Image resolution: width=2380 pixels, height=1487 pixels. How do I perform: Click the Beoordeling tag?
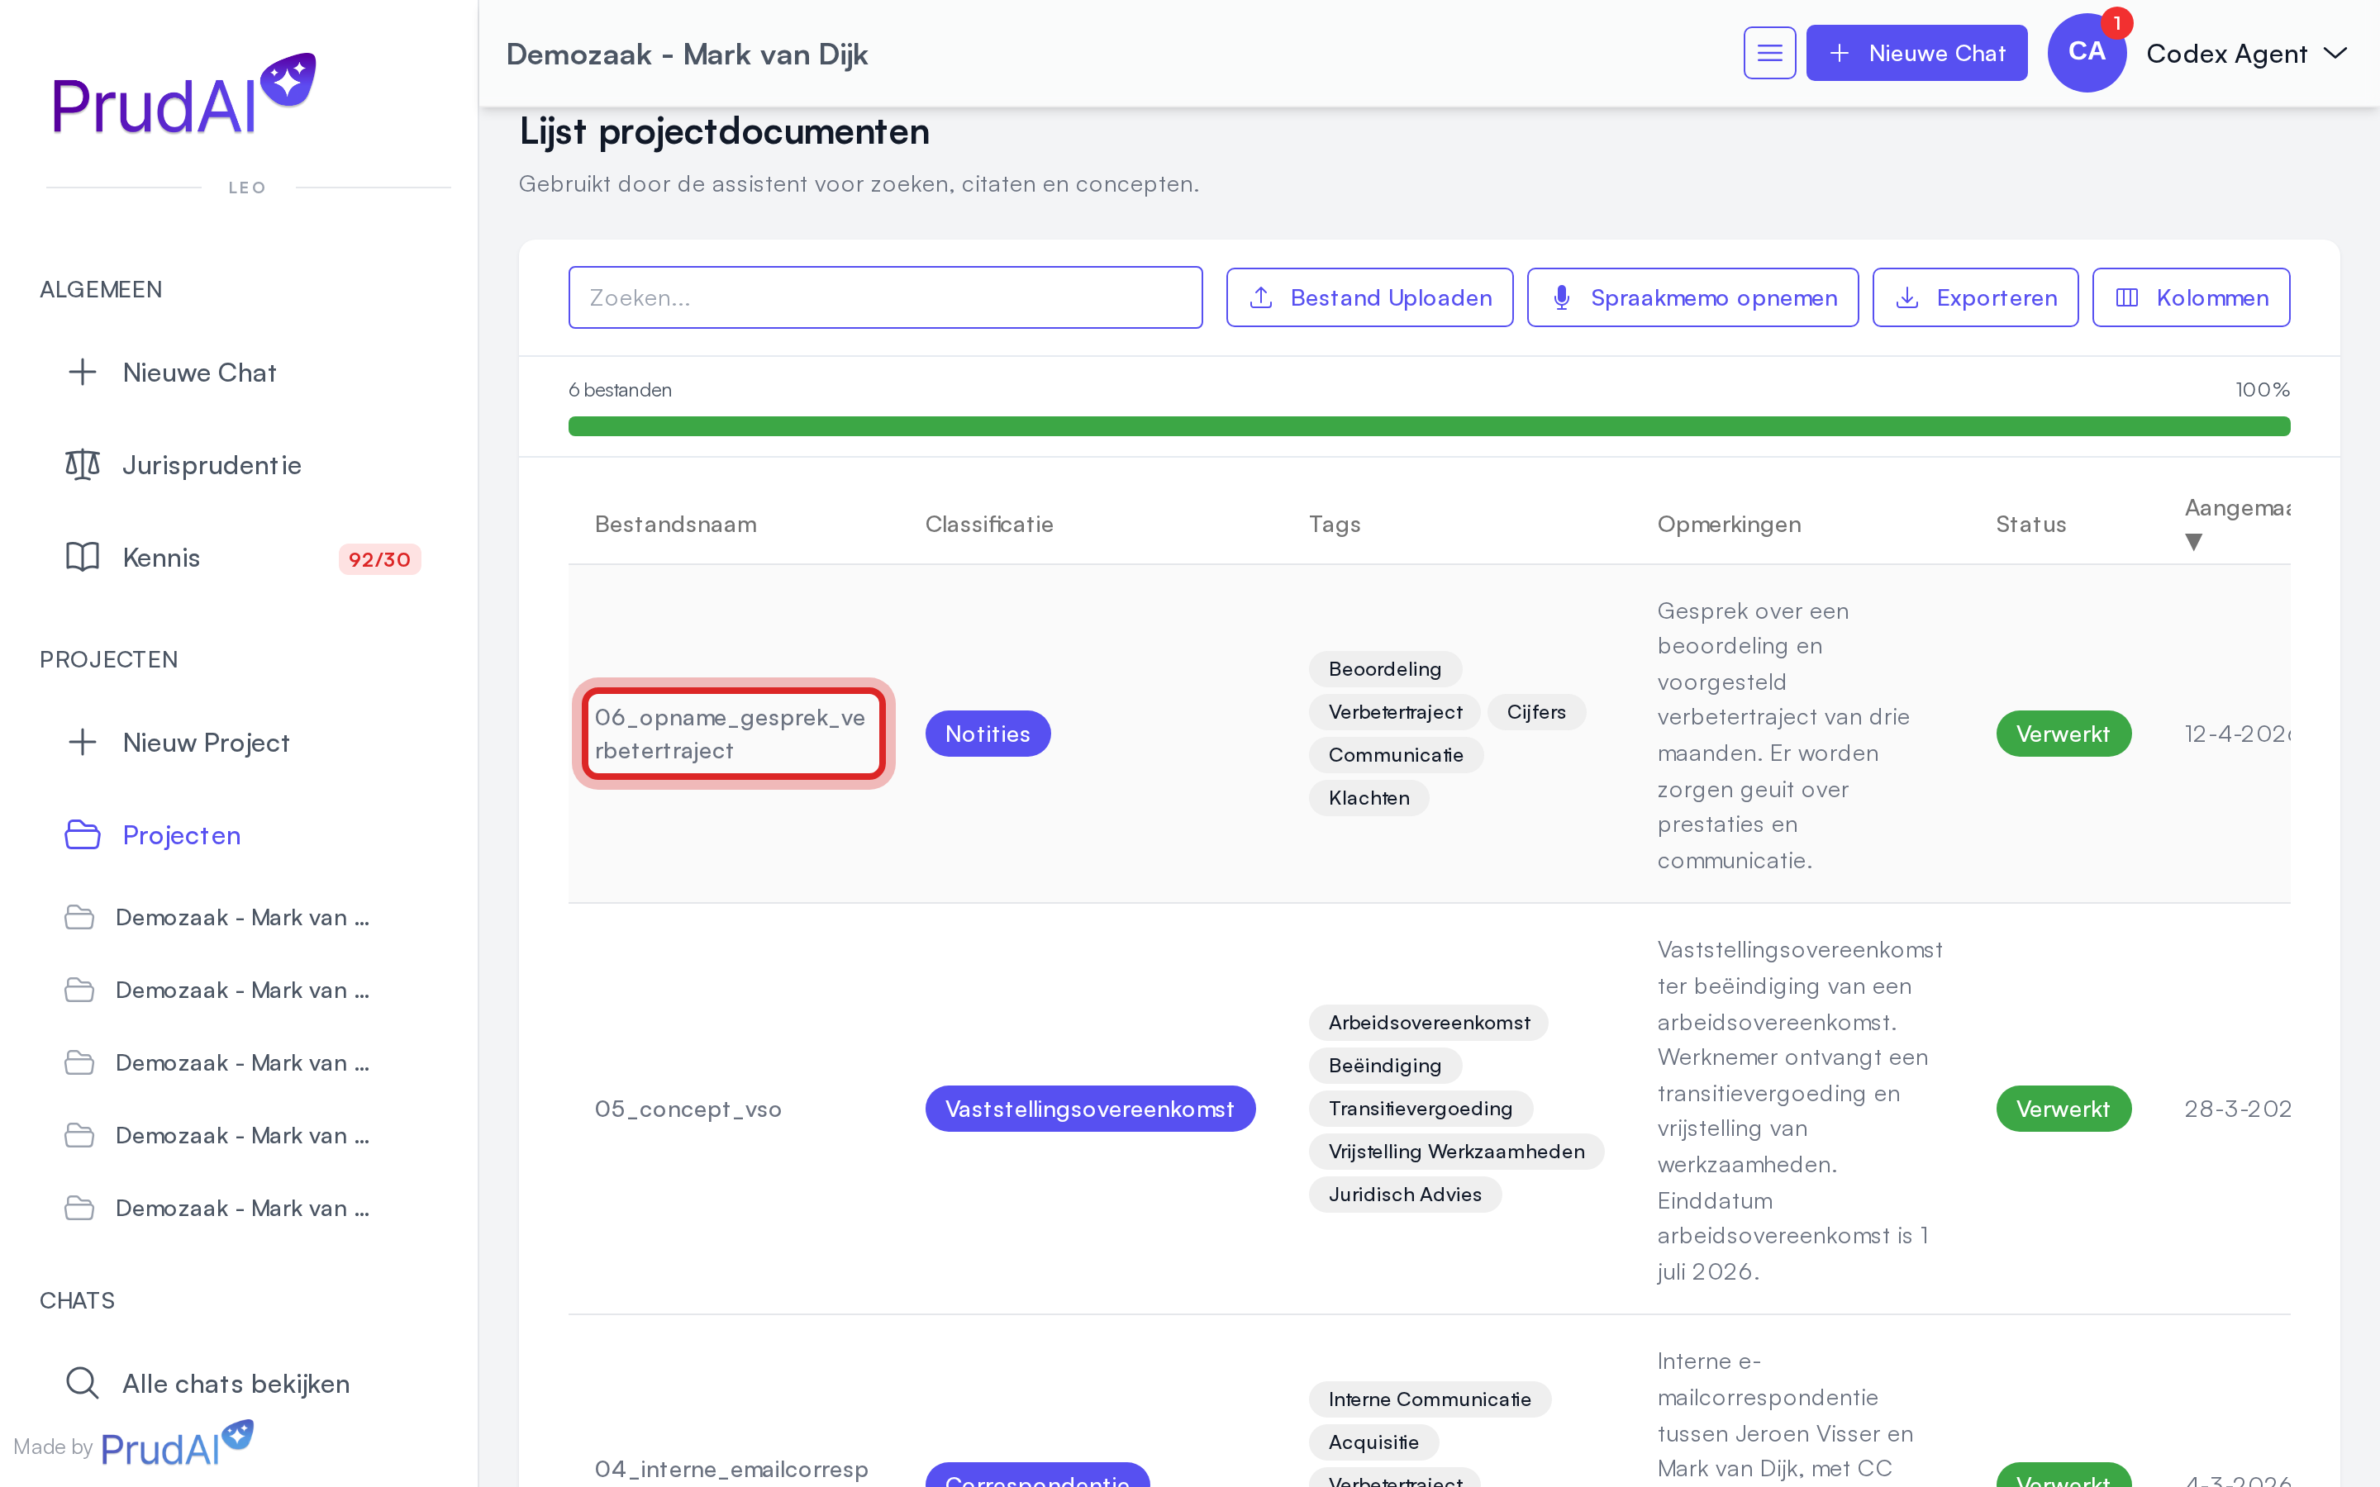pyautogui.click(x=1385, y=669)
